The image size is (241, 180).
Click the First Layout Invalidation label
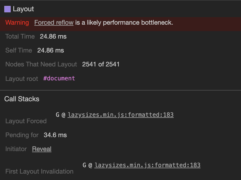click(39, 171)
